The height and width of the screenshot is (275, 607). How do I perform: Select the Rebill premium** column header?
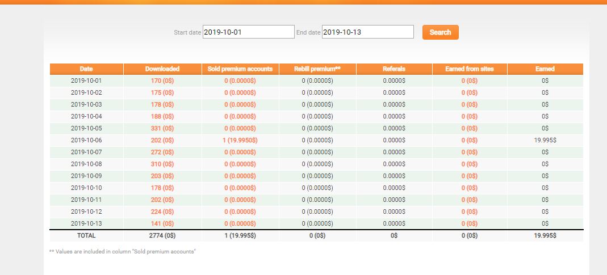317,69
